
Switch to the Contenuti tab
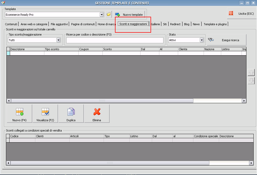pos(11,24)
